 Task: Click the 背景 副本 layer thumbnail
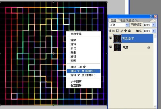point(117,38)
